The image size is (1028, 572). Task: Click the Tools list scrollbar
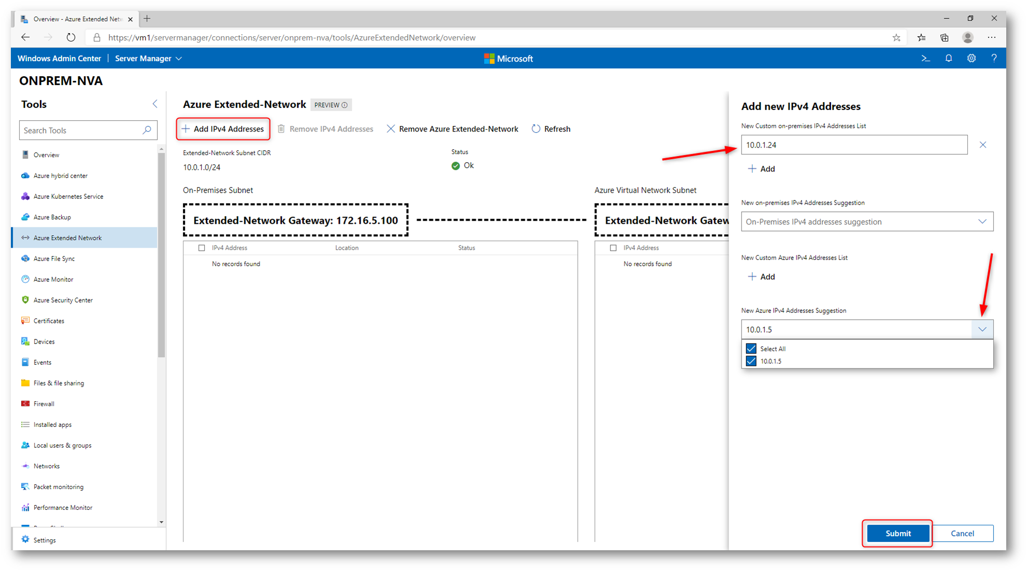point(162,255)
